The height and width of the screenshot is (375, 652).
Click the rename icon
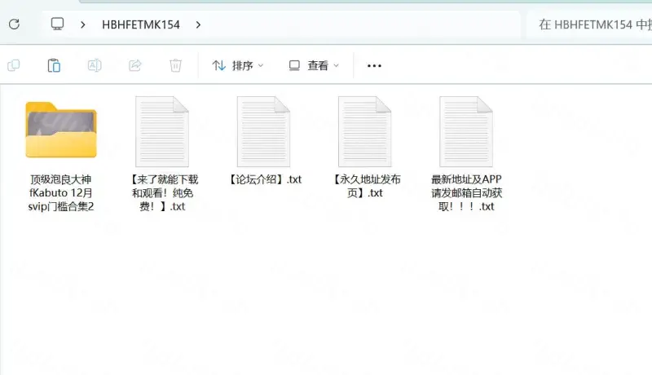click(95, 65)
